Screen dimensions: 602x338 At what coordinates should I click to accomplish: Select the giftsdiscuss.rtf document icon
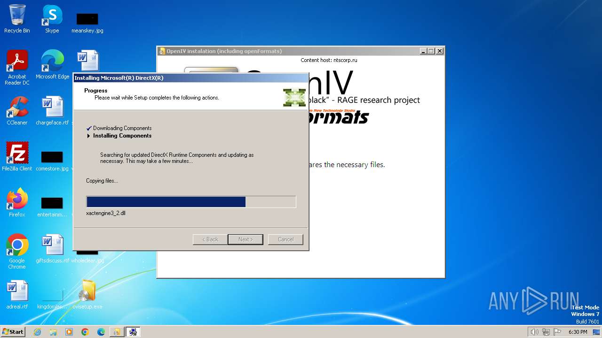(x=52, y=249)
